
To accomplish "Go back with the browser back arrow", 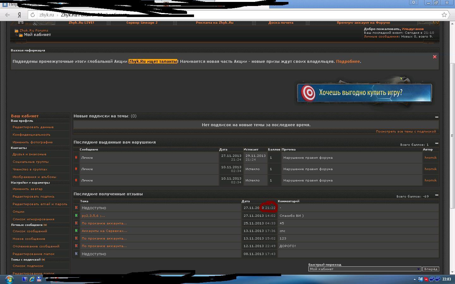I will (x=8, y=15).
